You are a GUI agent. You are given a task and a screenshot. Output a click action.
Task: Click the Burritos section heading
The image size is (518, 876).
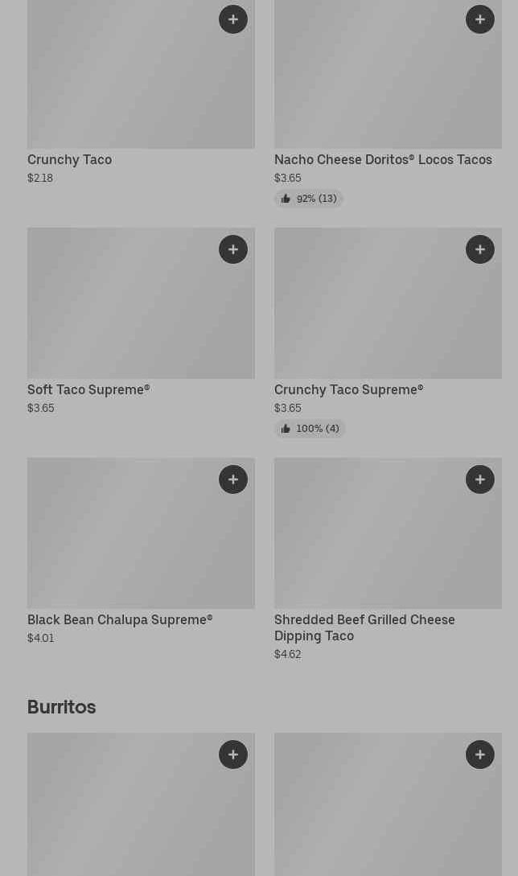point(62,706)
